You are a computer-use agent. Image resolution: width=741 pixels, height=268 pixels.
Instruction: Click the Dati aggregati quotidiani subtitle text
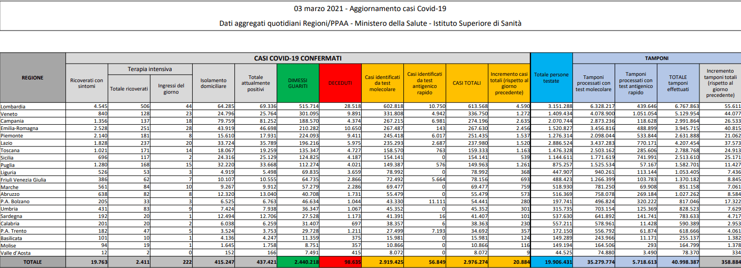(370, 23)
